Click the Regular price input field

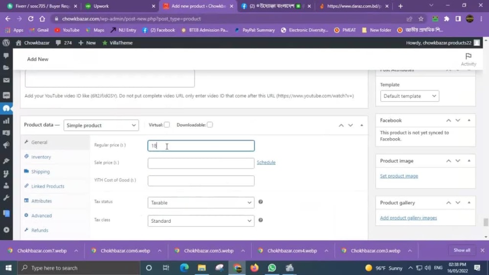click(201, 146)
